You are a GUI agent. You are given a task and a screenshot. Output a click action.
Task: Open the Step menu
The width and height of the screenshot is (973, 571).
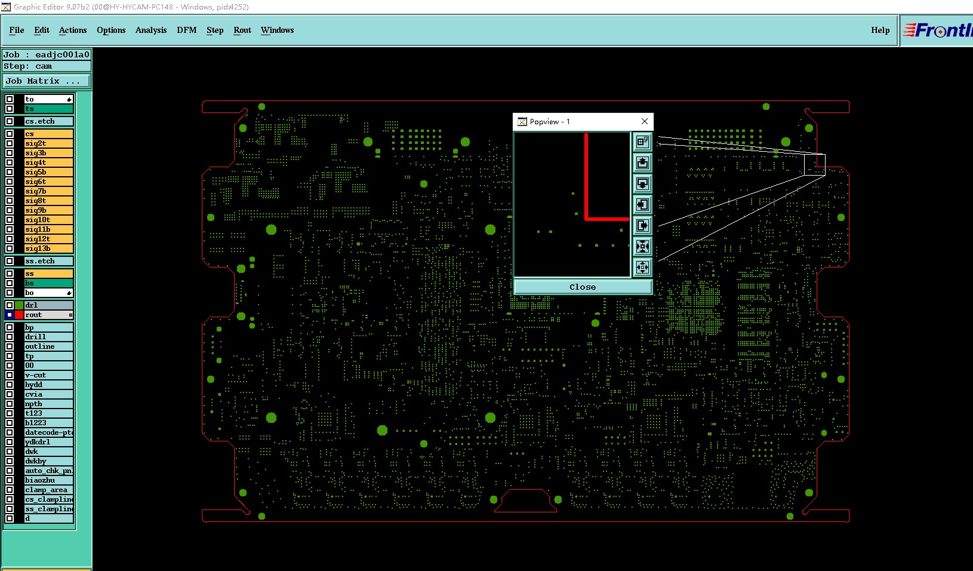click(215, 30)
